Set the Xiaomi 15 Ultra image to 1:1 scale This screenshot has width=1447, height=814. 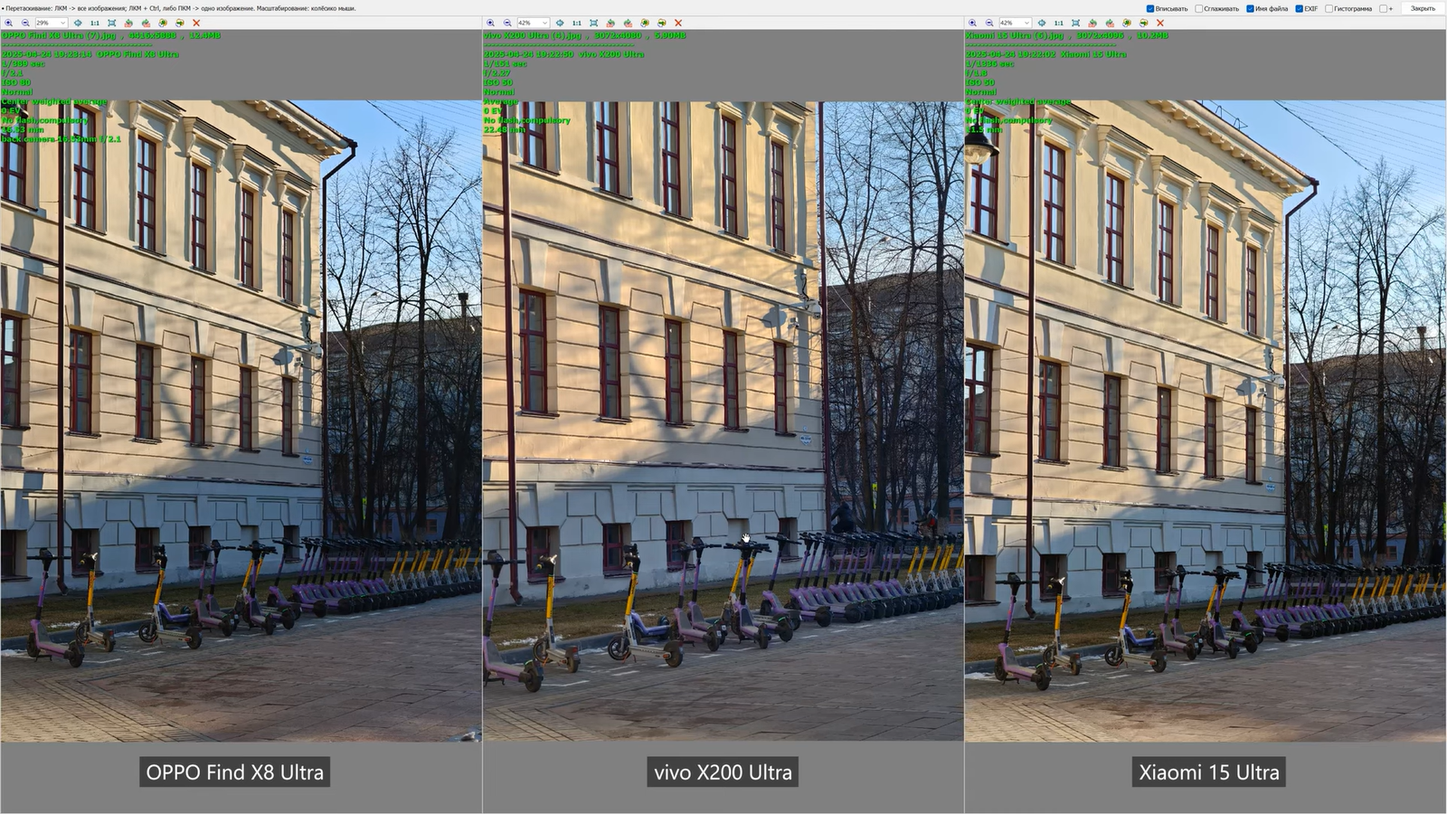click(x=1058, y=23)
